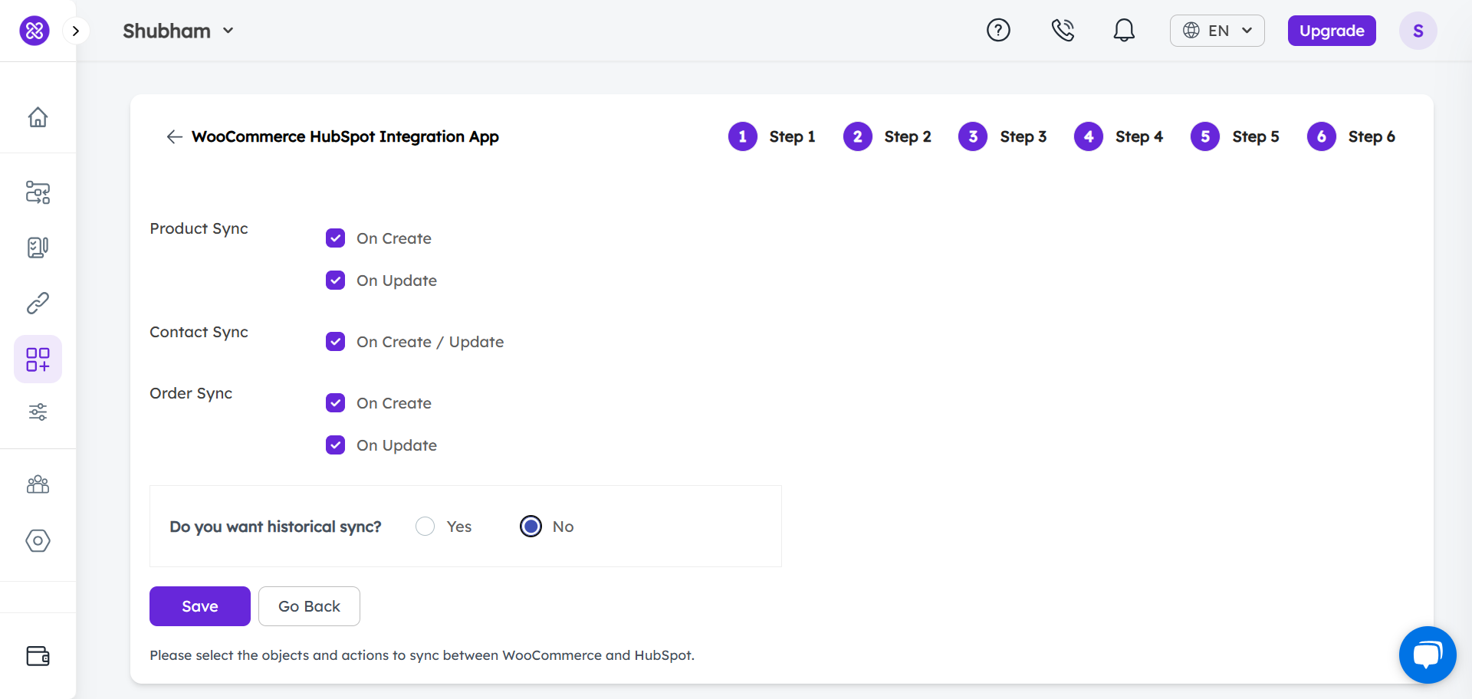
Task: Uncheck Product Sync On Create
Action: coord(335,238)
